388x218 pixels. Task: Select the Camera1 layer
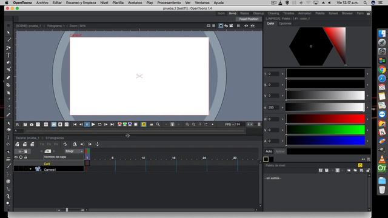[49, 170]
